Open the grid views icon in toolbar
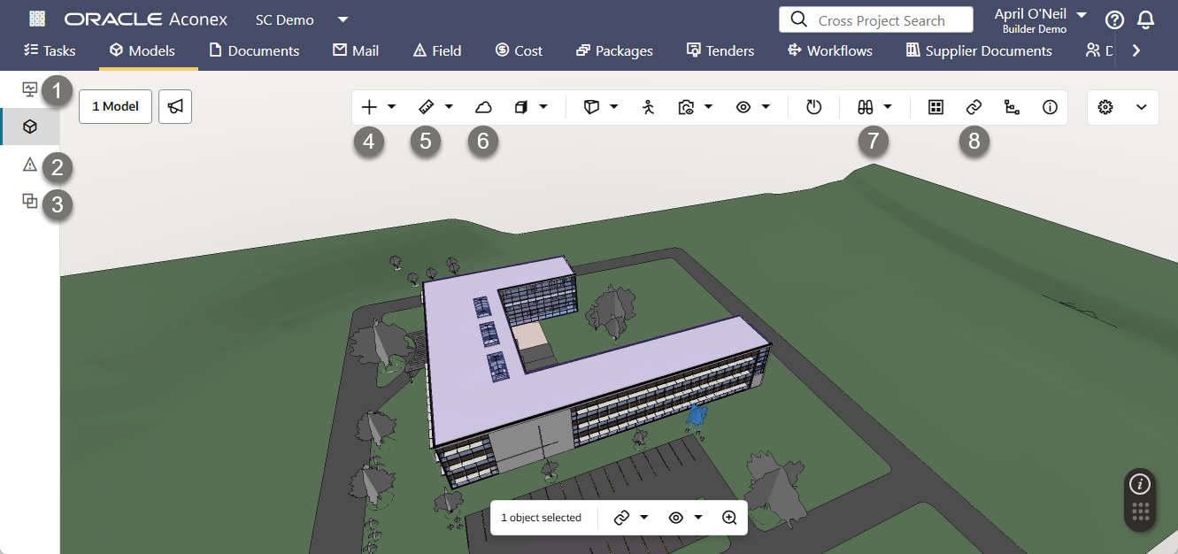 pyautogui.click(x=935, y=107)
